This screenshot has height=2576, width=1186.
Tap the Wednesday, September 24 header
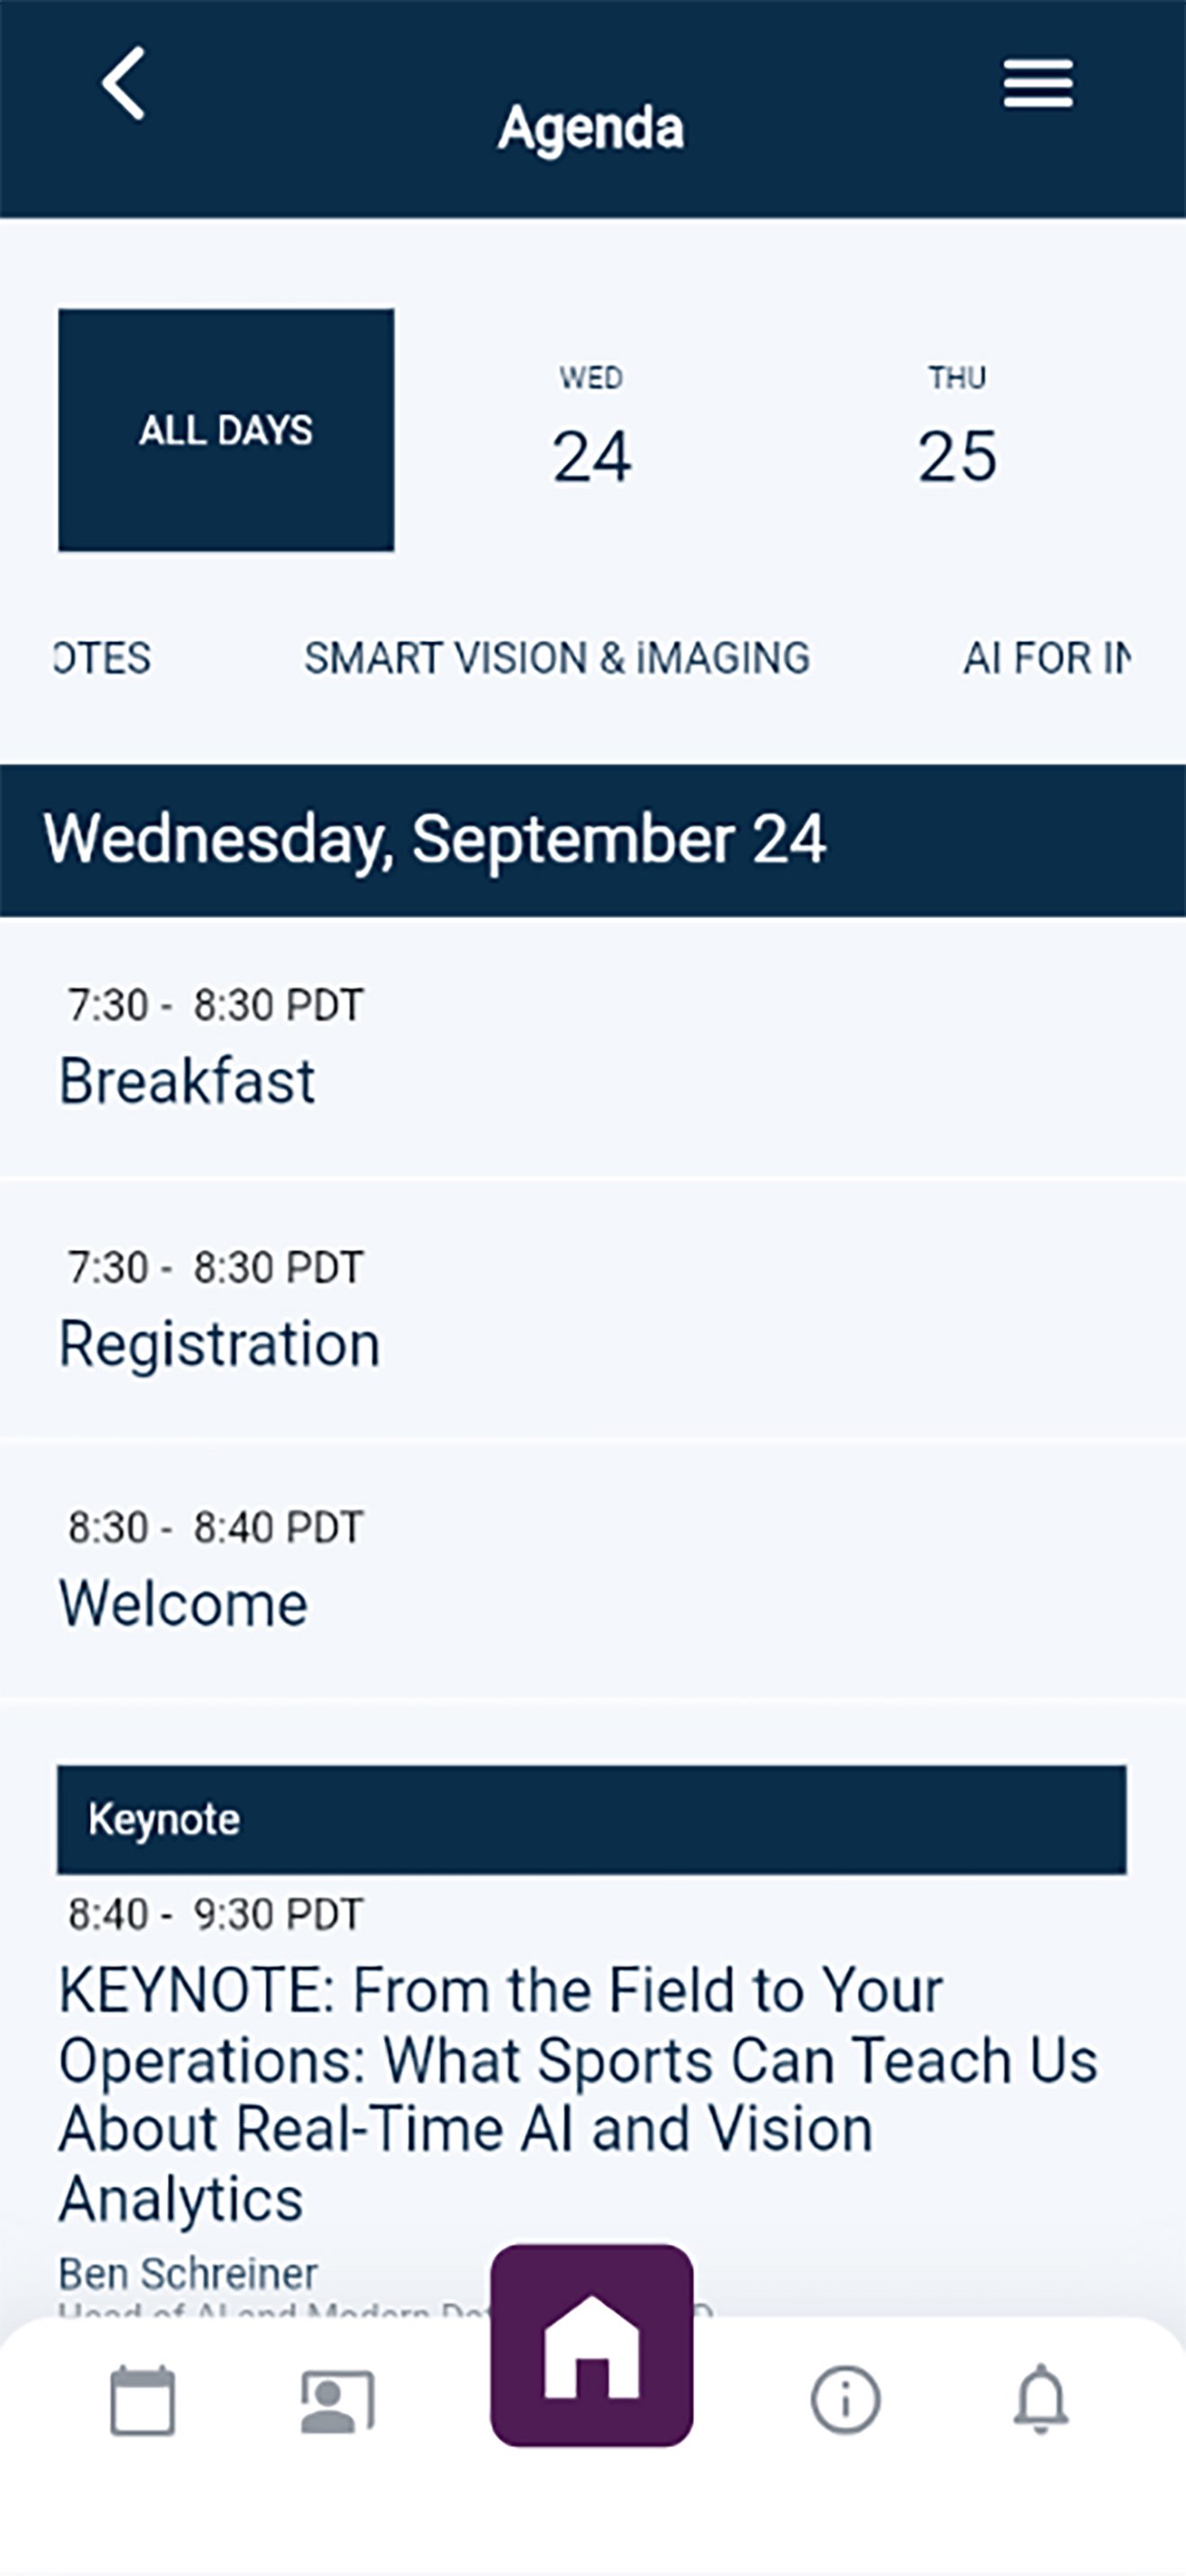click(593, 840)
